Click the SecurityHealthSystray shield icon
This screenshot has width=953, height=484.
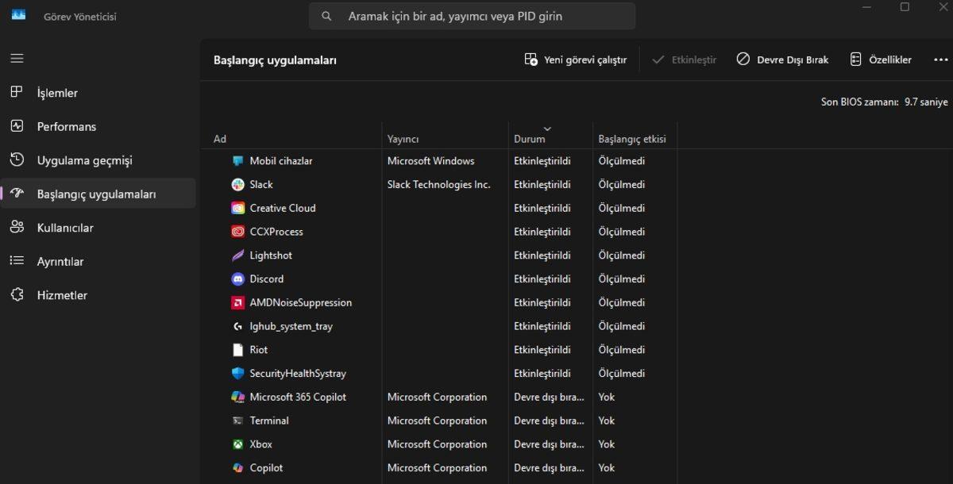point(237,374)
